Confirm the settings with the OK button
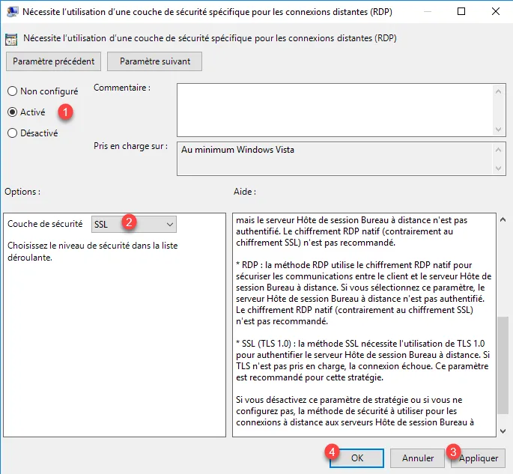The height and width of the screenshot is (474, 513). coord(356,458)
